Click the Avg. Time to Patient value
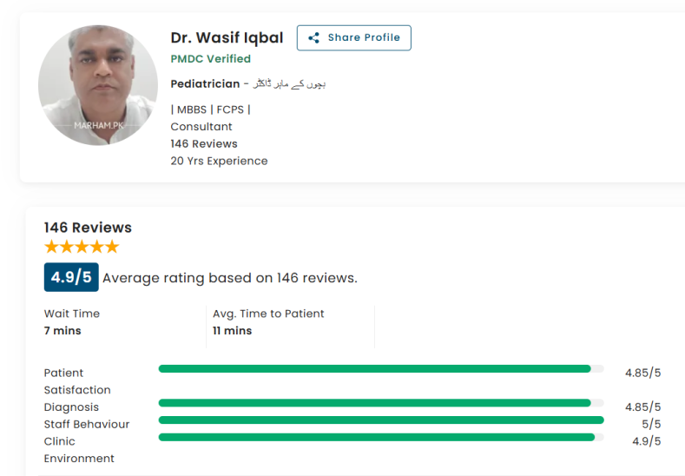 [232, 331]
